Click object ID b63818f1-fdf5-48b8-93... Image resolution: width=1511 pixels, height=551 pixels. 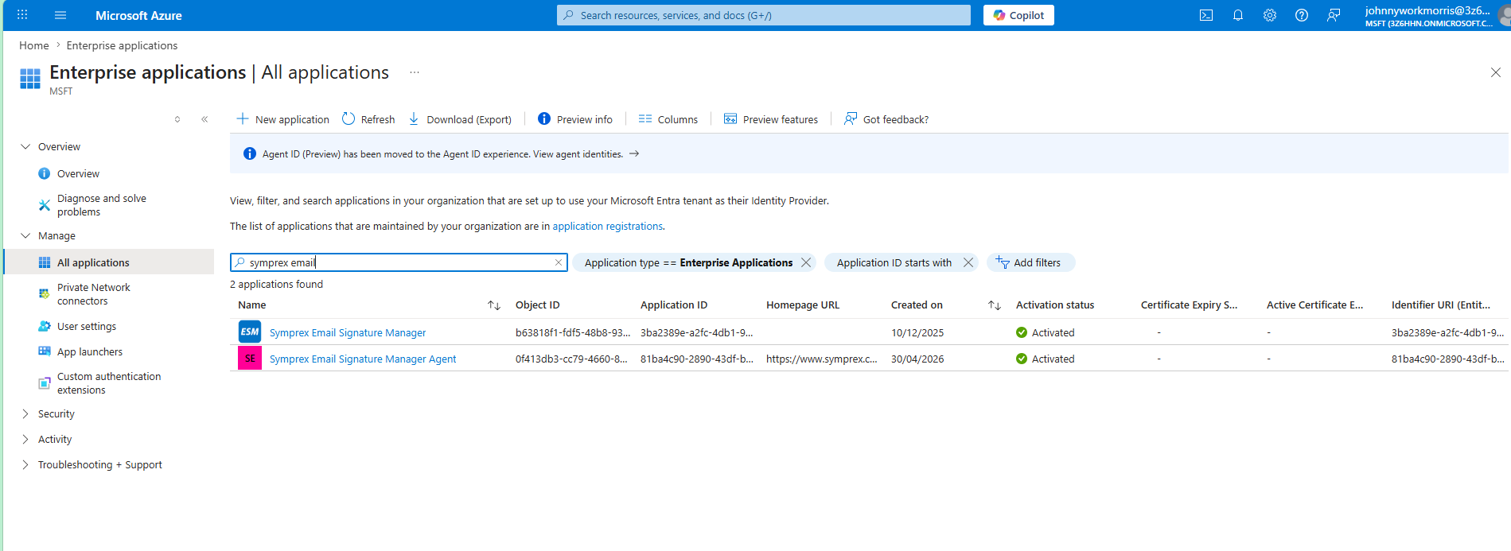point(573,332)
